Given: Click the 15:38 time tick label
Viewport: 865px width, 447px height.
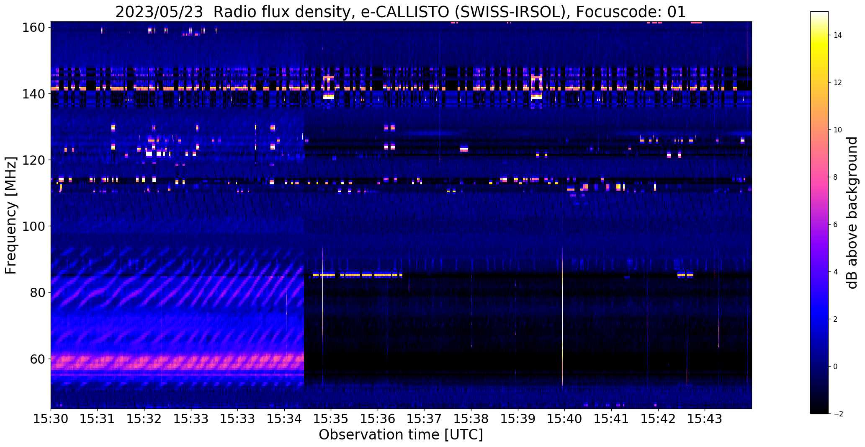Looking at the screenshot, I should (471, 419).
